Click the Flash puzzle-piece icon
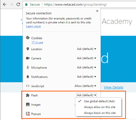Image resolution: width=136 pixels, height=120 pixels. [28, 95]
